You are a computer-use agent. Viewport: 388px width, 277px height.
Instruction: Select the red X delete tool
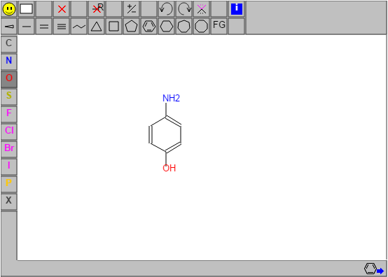click(62, 9)
